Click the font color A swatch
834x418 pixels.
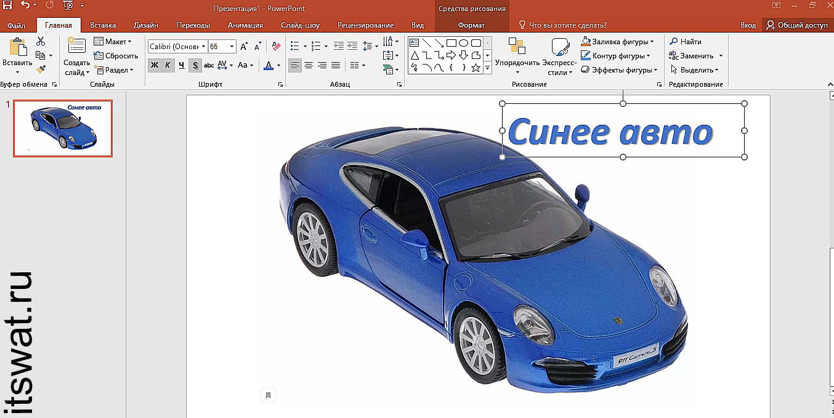(x=268, y=65)
